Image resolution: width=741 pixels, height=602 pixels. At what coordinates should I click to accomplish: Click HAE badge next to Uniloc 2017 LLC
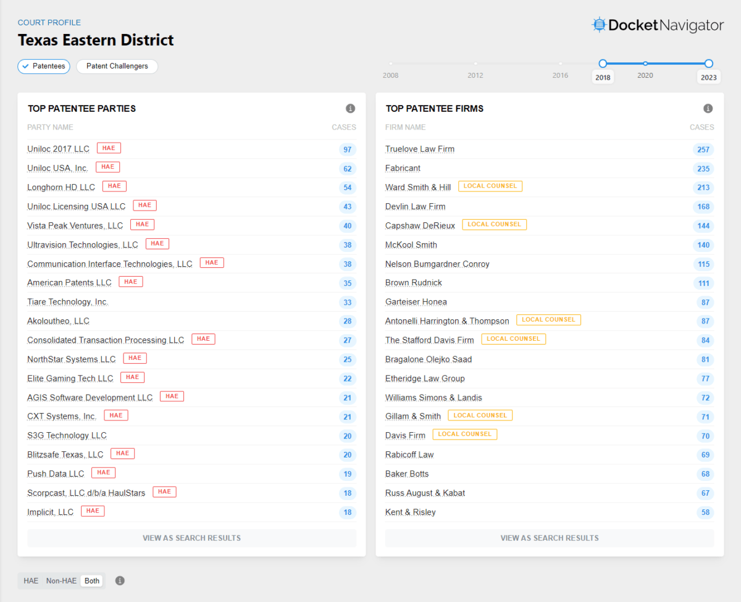[x=109, y=148]
